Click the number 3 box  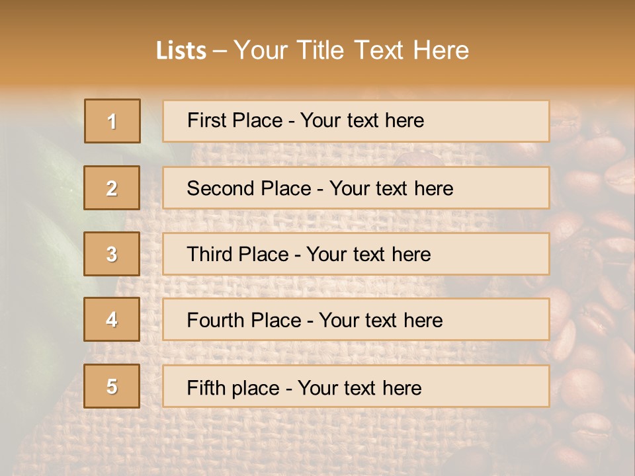[x=112, y=254]
